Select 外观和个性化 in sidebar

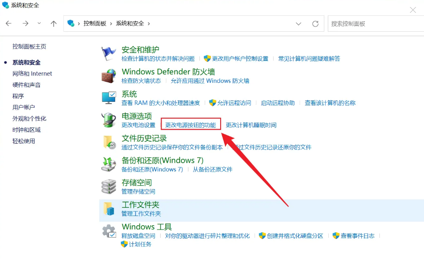29,119
